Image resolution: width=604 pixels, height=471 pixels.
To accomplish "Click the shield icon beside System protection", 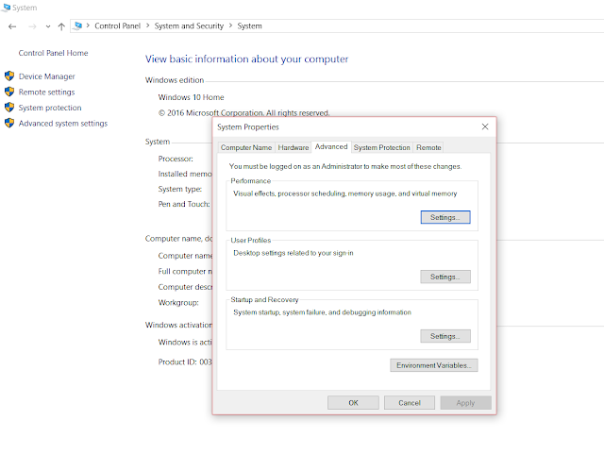I will pos(9,107).
